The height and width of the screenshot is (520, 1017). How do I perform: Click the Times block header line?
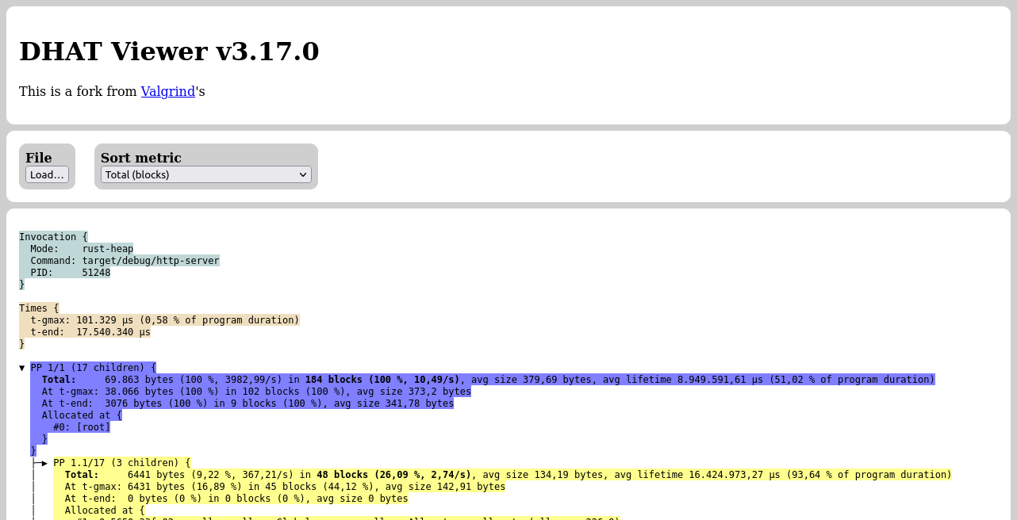click(39, 308)
